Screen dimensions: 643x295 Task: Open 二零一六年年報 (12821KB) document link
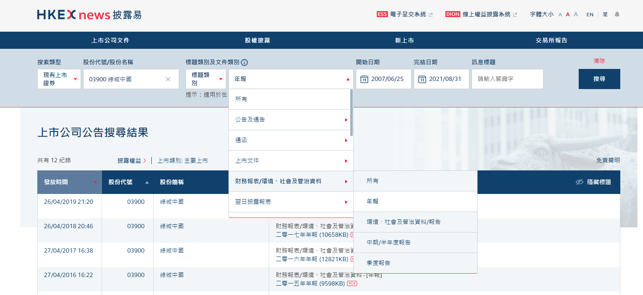point(312,259)
